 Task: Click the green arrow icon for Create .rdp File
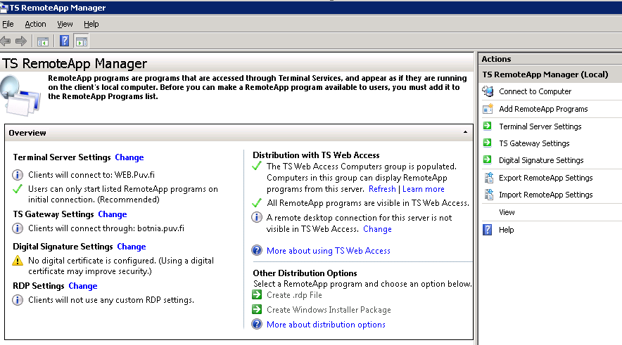pyautogui.click(x=257, y=294)
